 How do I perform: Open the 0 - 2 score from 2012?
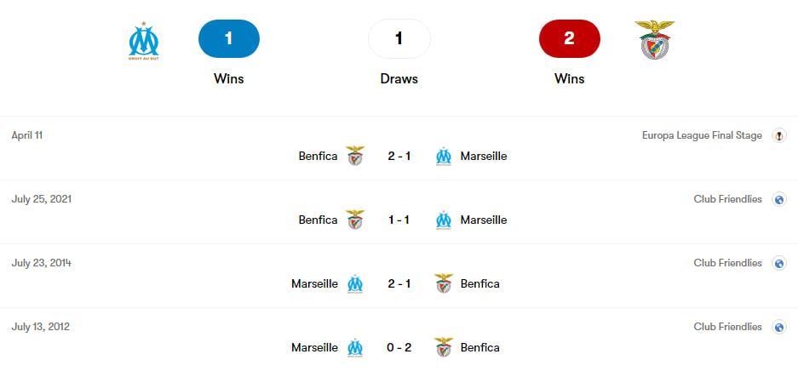click(399, 347)
